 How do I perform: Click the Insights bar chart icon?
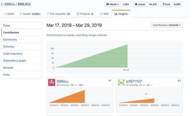(116, 14)
